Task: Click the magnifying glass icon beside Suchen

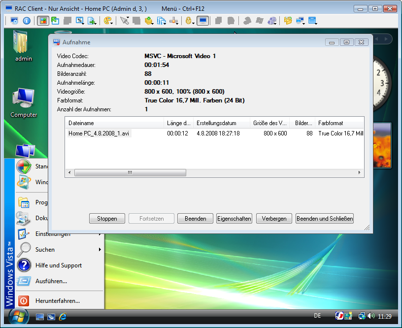Action: (x=24, y=250)
